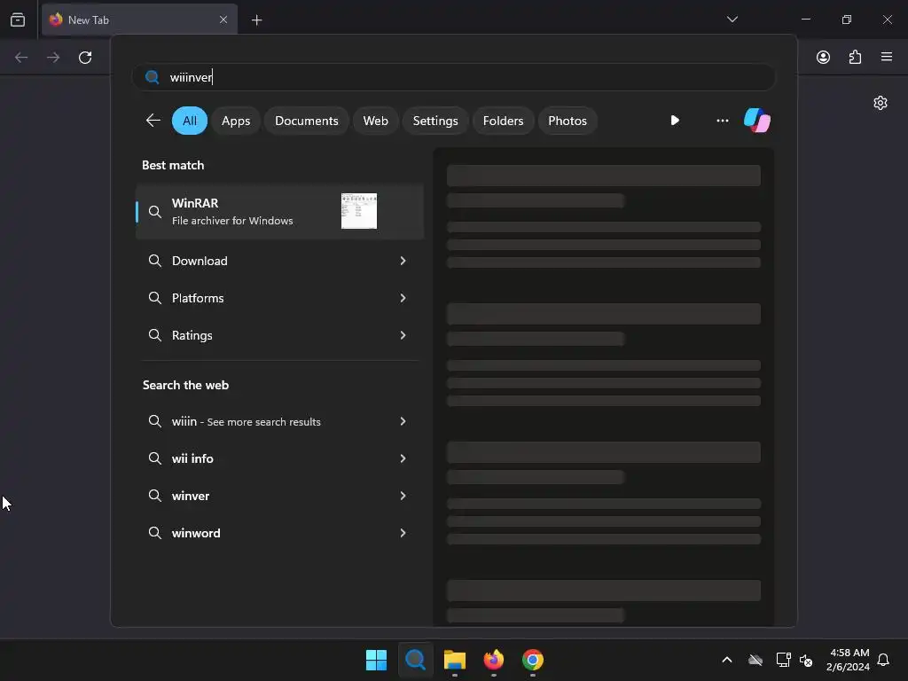Screen dimensions: 908x681
Task: Open 'wiiin - See more search results'
Action: click(279, 421)
